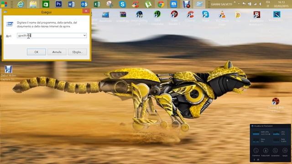This screenshot has width=292, height=164.
Task: Open the CCleaner desktop shortcut
Action: (x=190, y=16)
